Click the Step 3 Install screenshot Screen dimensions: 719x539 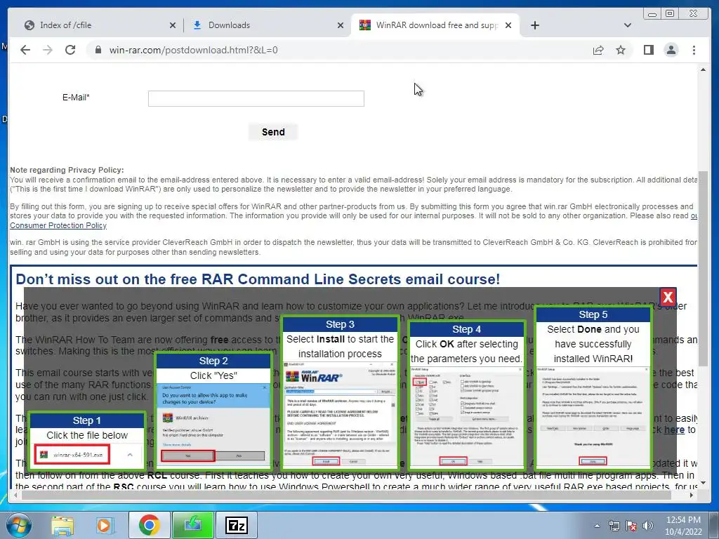point(340,414)
